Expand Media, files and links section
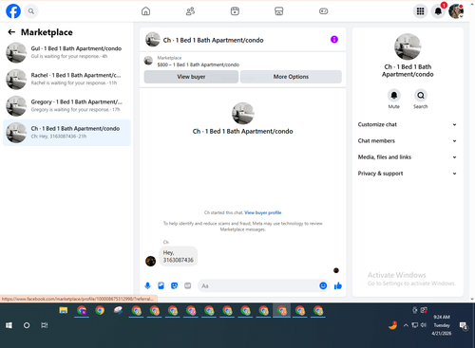This screenshot has height=348, width=475. pyautogui.click(x=408, y=157)
